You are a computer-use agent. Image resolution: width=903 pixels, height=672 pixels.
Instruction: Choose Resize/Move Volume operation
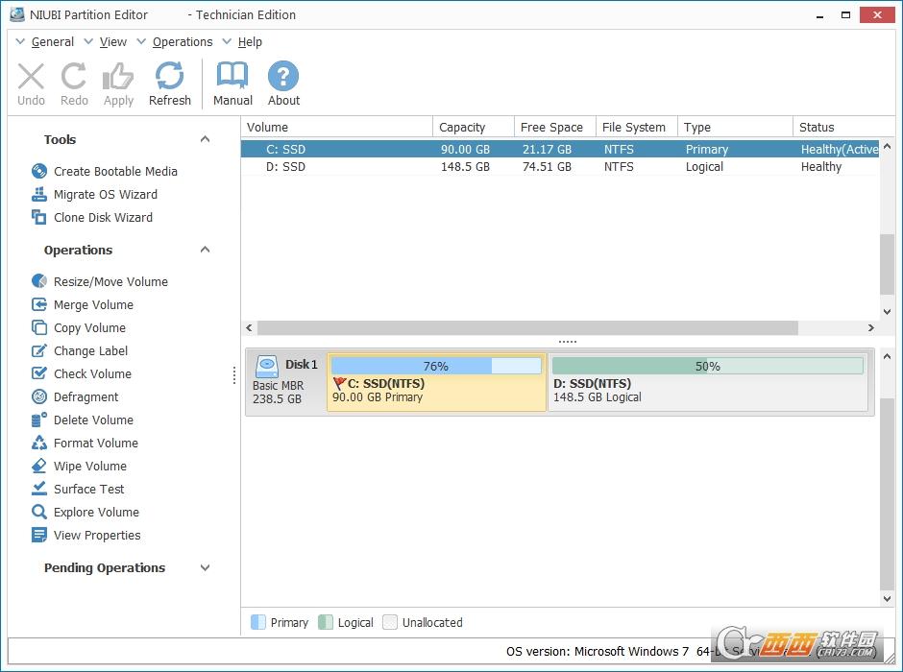pyautogui.click(x=100, y=282)
